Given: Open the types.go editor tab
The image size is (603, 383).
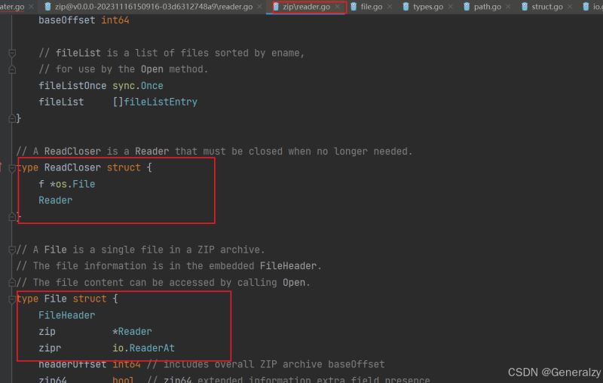Looking at the screenshot, I should click(x=427, y=7).
